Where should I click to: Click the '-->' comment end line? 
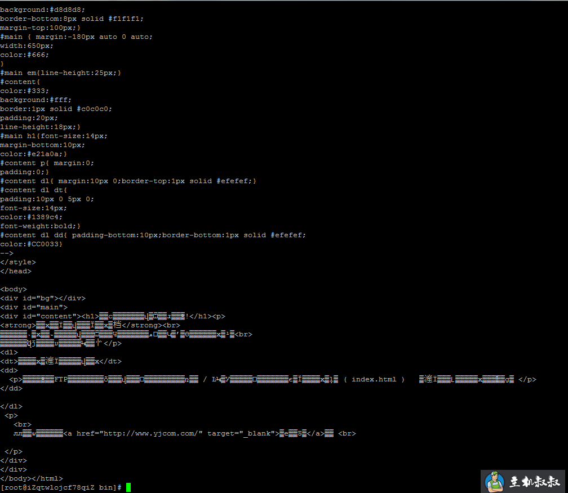tap(7, 253)
